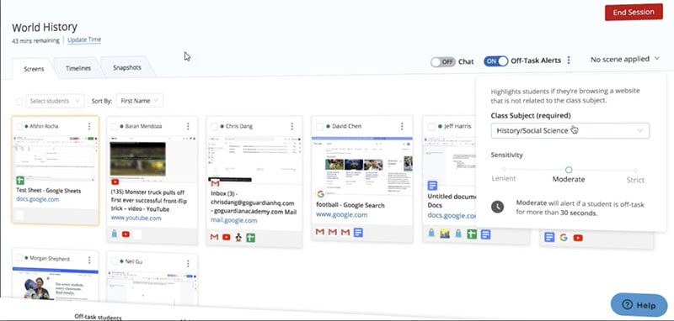Open David Chen's three-dot menu
Image resolution: width=674 pixels, height=321 pixels.
(402, 126)
